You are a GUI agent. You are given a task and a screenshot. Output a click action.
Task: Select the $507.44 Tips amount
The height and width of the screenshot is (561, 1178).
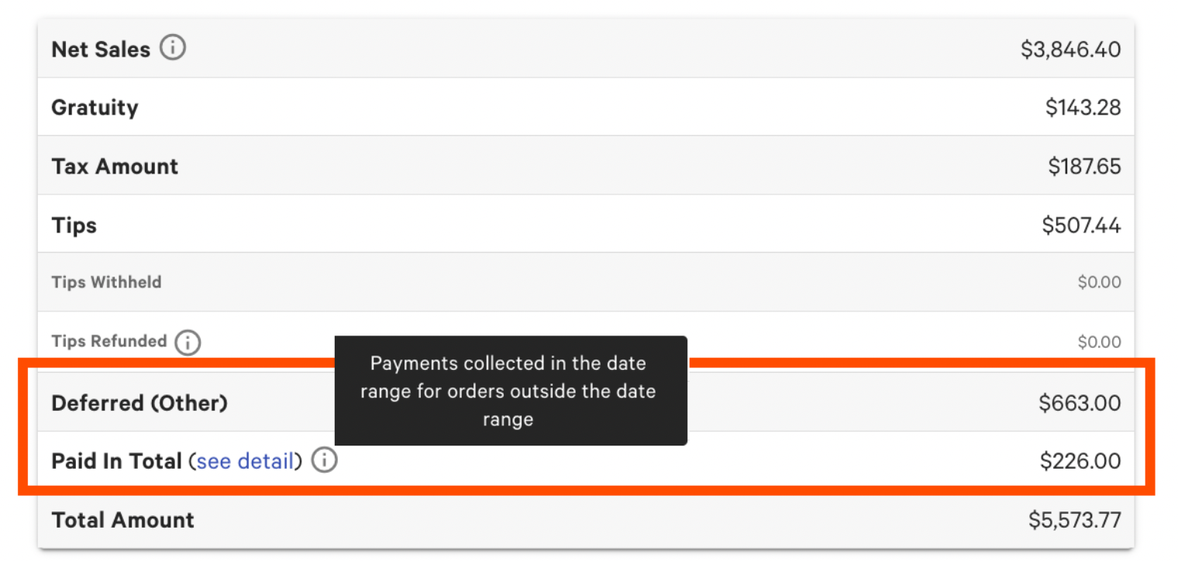pos(1081,225)
